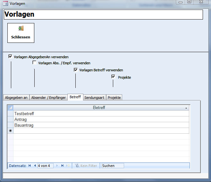Open the Betreff column dropdown arrow
Viewport: 211px width, 182px height.
[186, 108]
